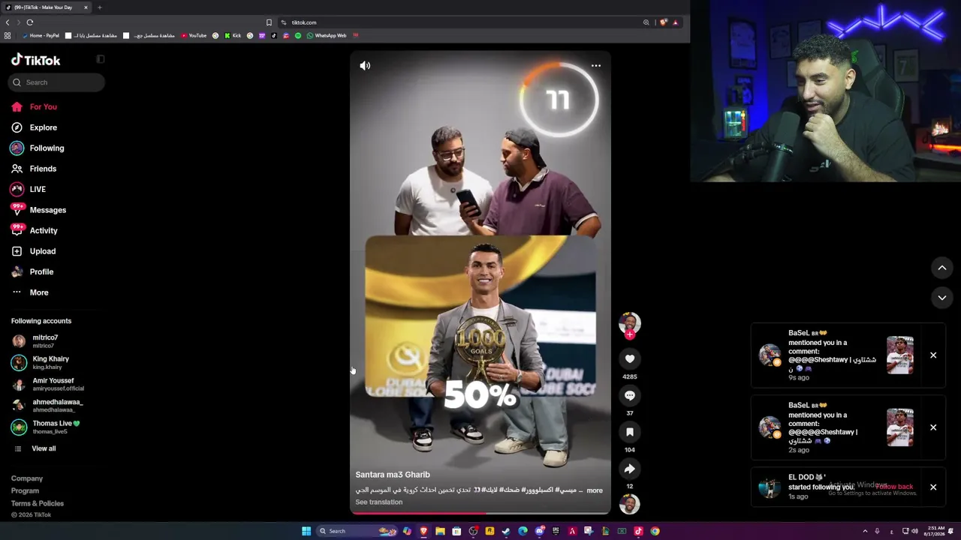
Task: Open the spinning sound disc below Share
Action: [x=630, y=504]
